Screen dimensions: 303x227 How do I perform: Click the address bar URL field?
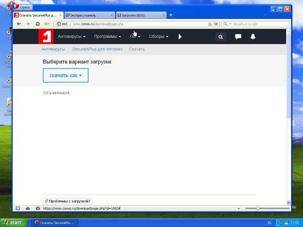[x=139, y=24]
